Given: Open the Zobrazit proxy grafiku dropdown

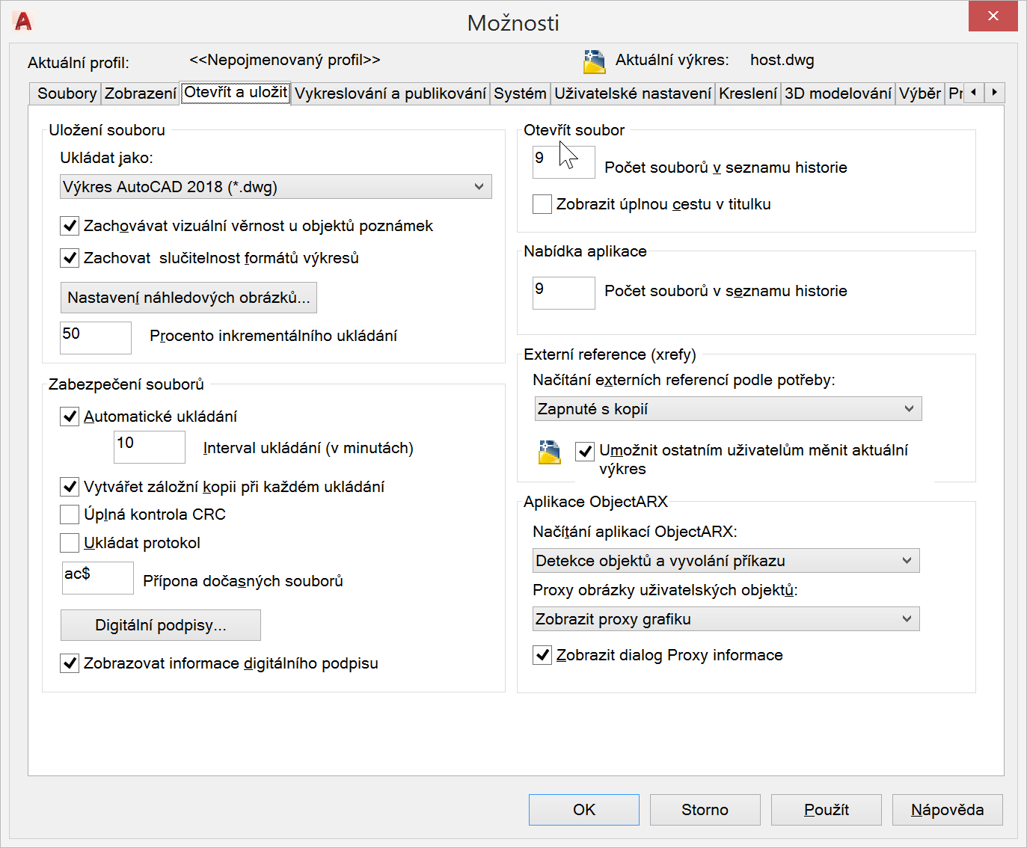Looking at the screenshot, I should (x=726, y=619).
